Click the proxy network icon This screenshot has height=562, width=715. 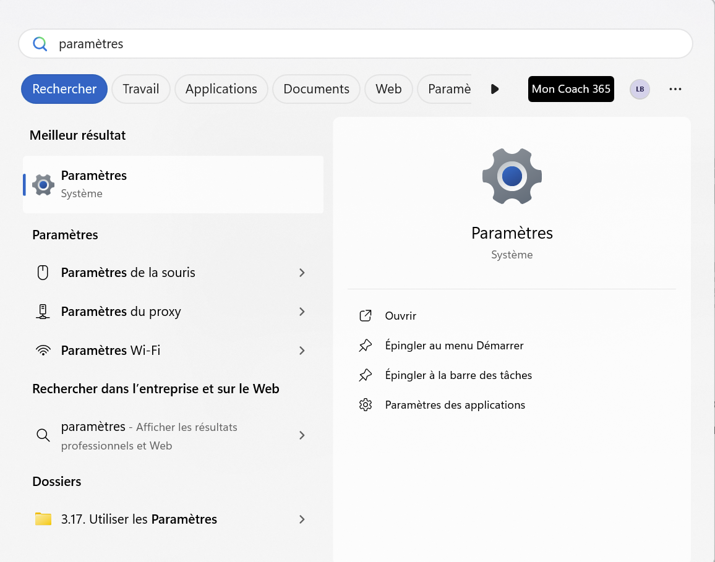click(x=43, y=312)
